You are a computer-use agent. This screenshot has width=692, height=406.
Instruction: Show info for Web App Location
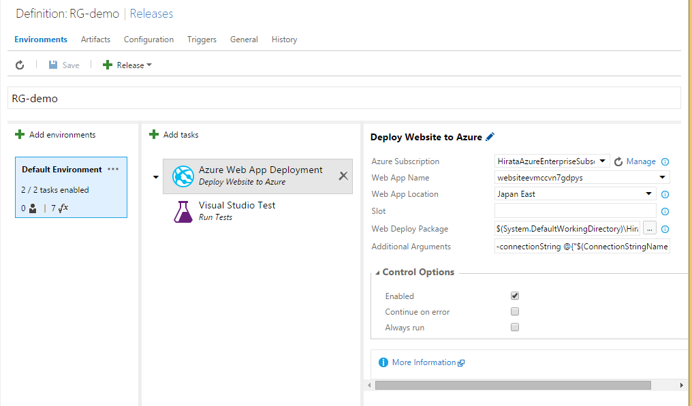point(665,195)
